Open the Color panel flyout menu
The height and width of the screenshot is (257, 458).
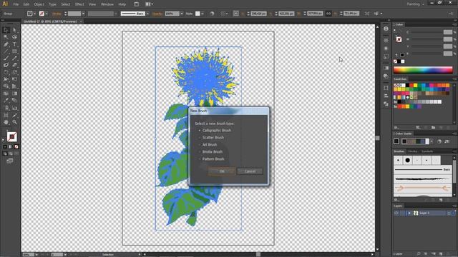(x=454, y=24)
